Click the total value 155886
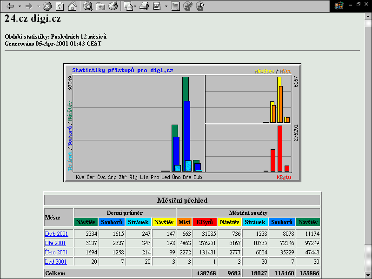The width and height of the screenshot is (372, 279). (309, 273)
